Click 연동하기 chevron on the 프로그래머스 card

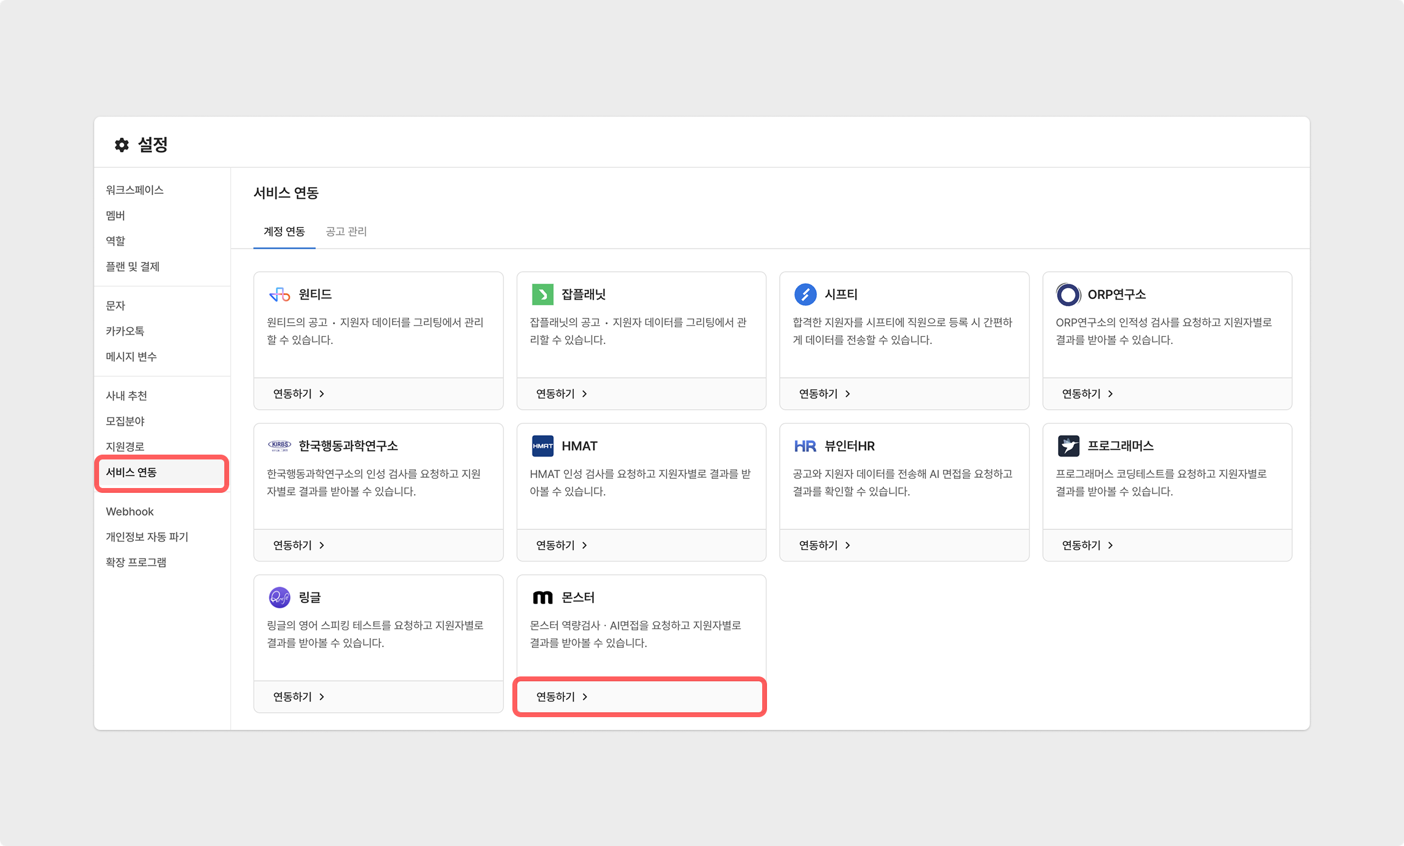tap(1110, 545)
